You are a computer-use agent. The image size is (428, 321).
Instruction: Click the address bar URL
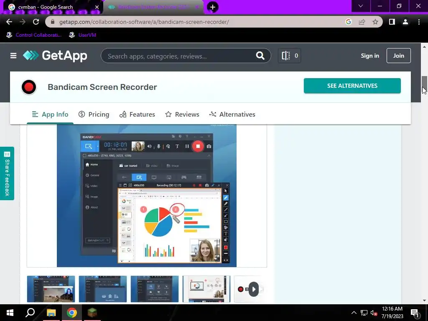tap(144, 22)
